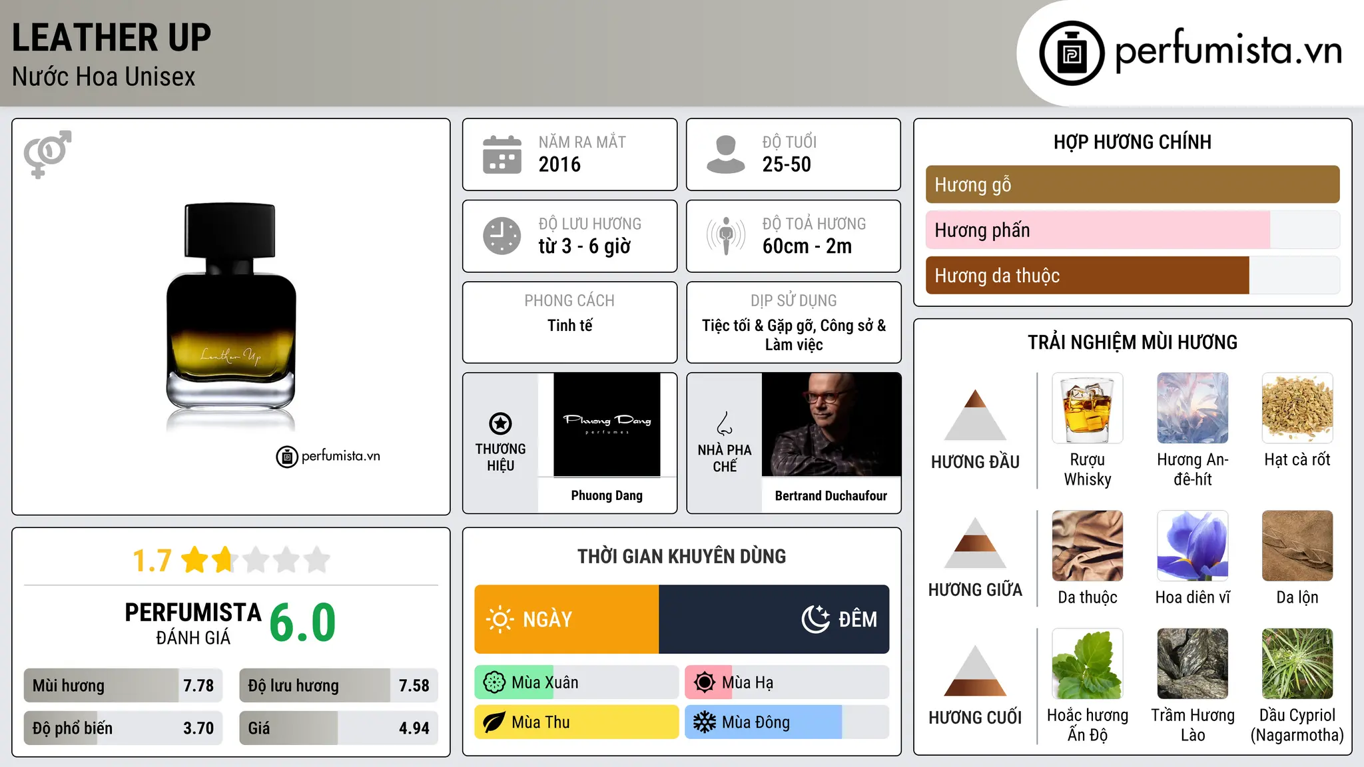Click the dark Đêm nighttime bar segment
The width and height of the screenshot is (1364, 767).
pos(774,619)
